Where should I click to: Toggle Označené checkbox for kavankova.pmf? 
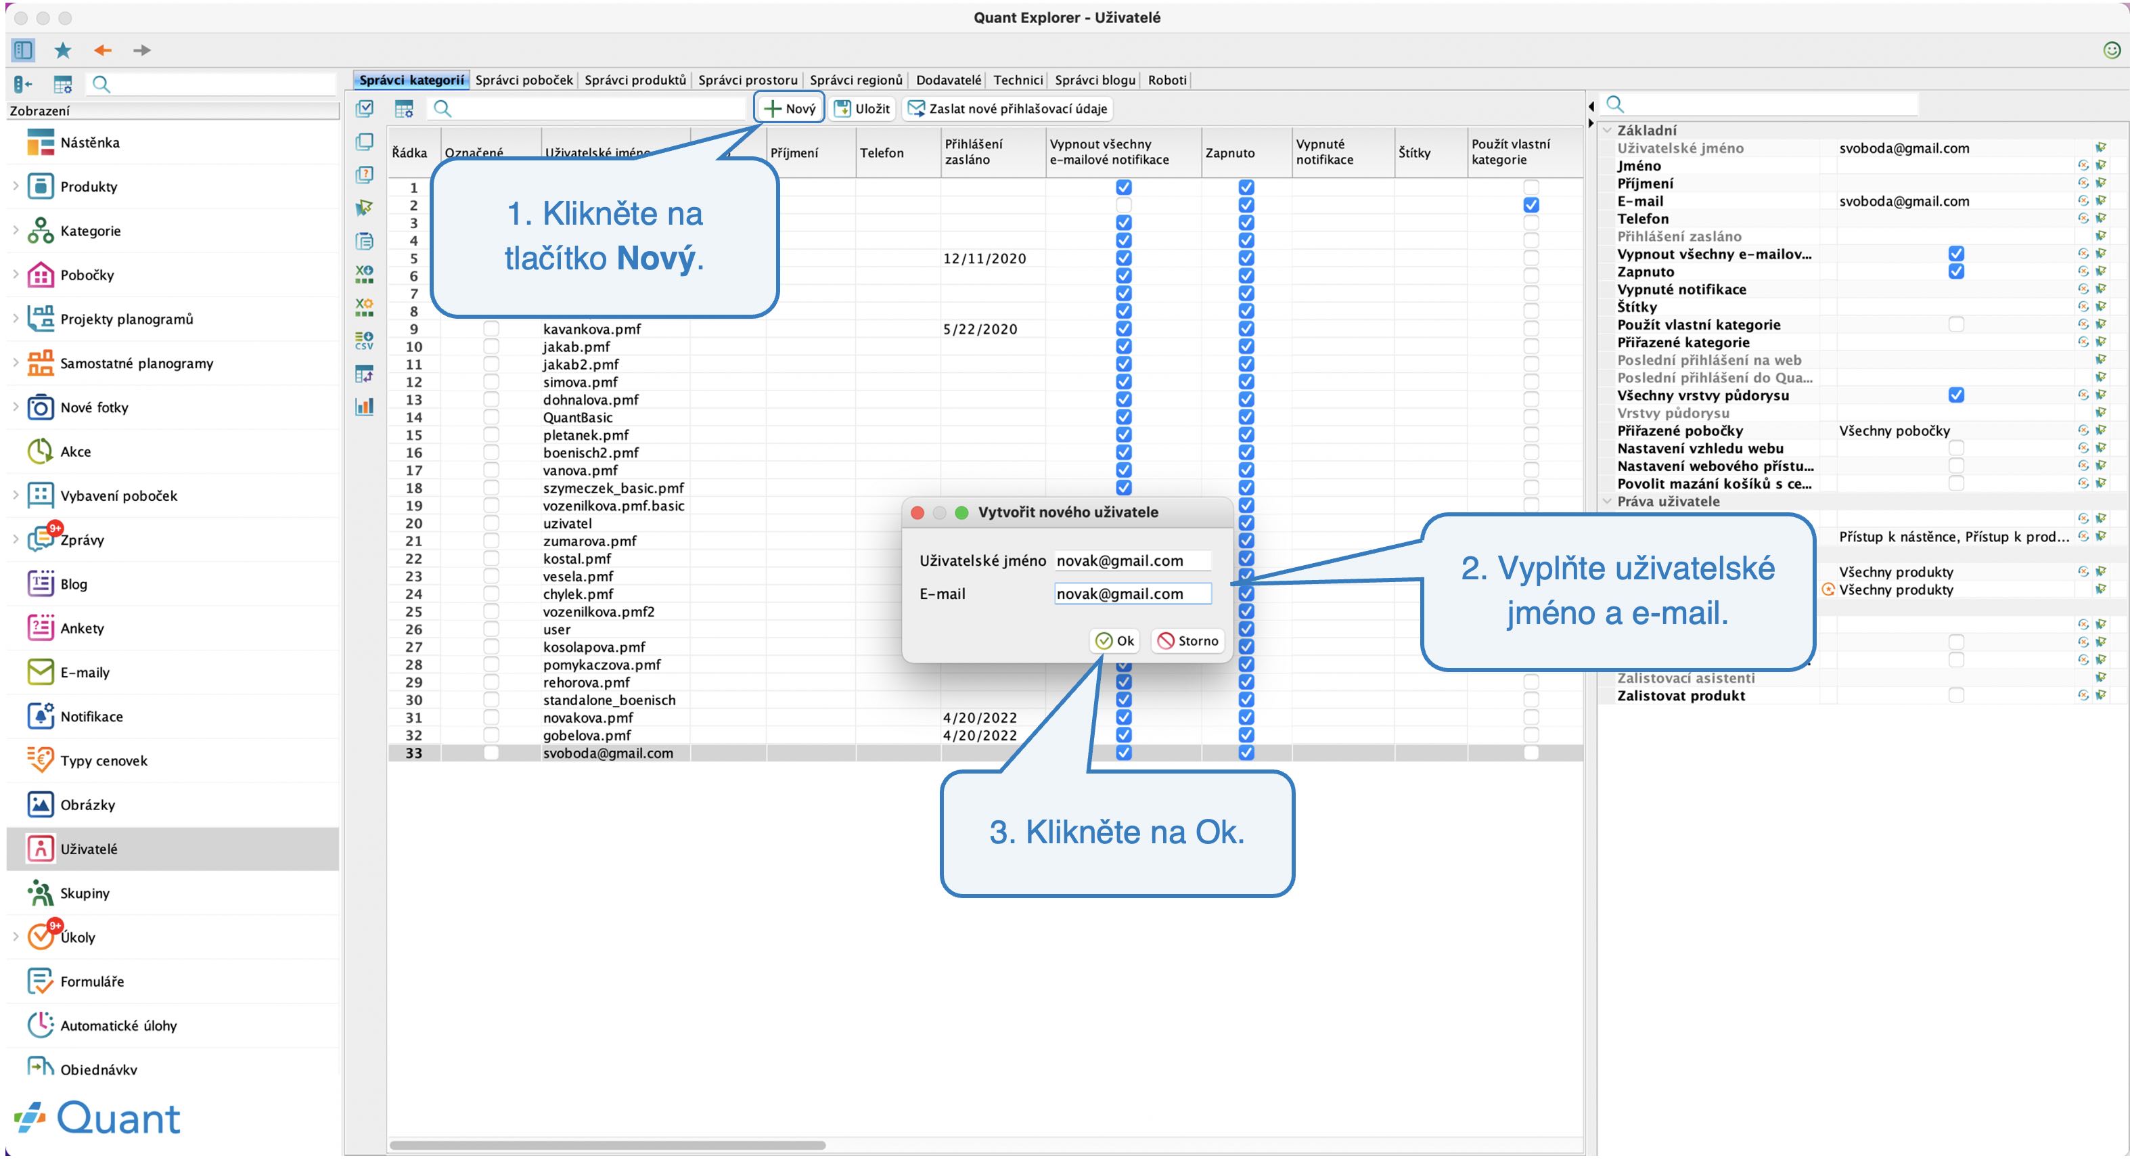point(491,329)
